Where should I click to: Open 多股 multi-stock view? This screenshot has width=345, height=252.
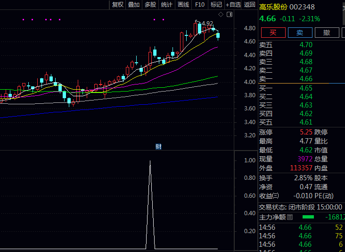[150, 5]
